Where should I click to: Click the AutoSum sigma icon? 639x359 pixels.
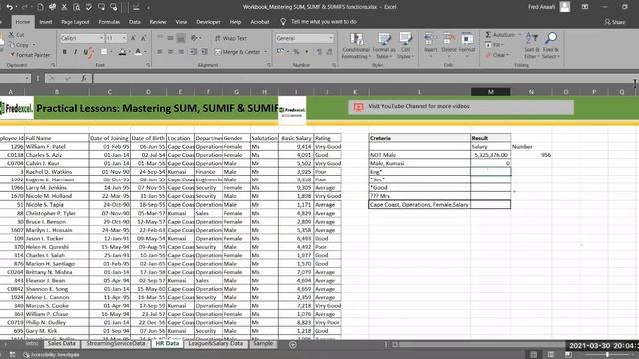tap(488, 35)
